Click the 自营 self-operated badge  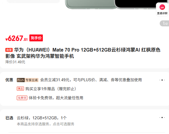pyautogui.click(x=9, y=50)
